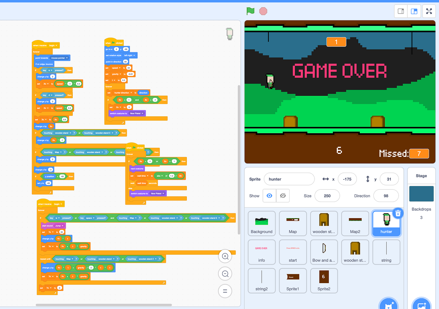The height and width of the screenshot is (309, 439).
Task: Reset workspace zoom with equals icon
Action: [x=225, y=291]
